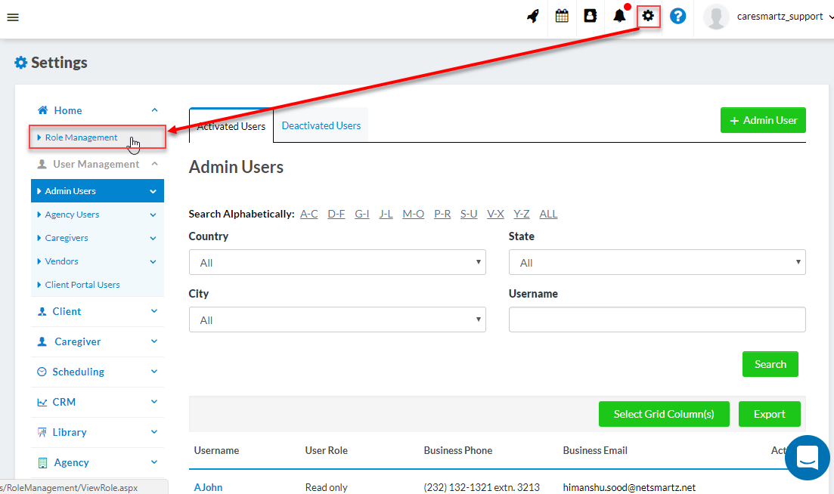Viewport: 834px width, 494px height.
Task: Open the Country dropdown
Action: [x=336, y=263]
